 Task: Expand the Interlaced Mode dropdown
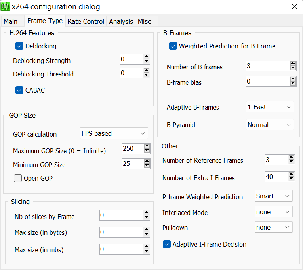(x=273, y=212)
